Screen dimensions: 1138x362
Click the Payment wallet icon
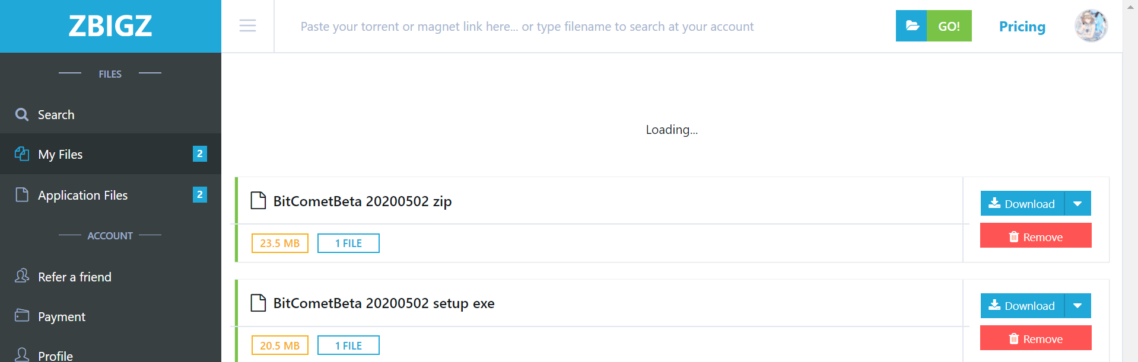(x=22, y=315)
